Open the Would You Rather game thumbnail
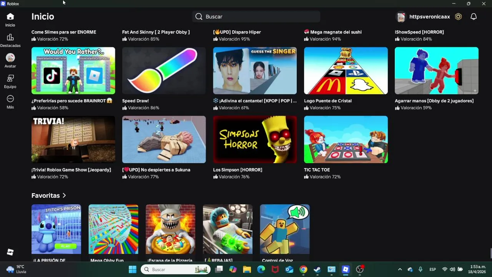 click(73, 71)
